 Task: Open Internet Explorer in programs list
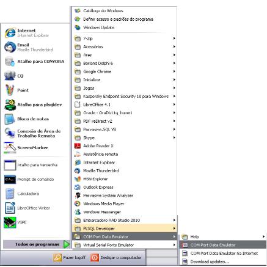[x=125, y=163]
